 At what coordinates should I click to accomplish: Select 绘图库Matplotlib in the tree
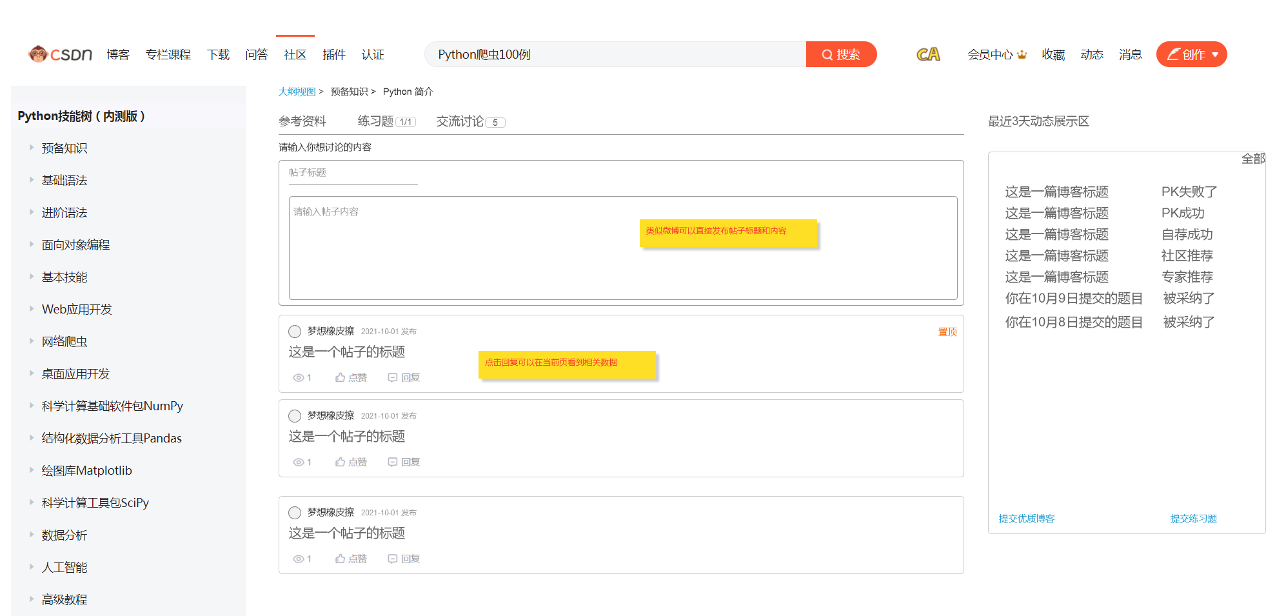86,471
